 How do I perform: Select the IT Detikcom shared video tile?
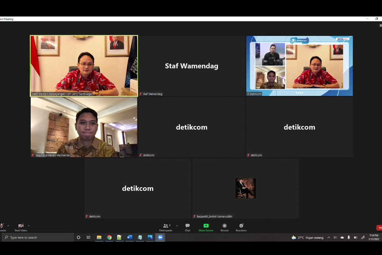point(300,66)
